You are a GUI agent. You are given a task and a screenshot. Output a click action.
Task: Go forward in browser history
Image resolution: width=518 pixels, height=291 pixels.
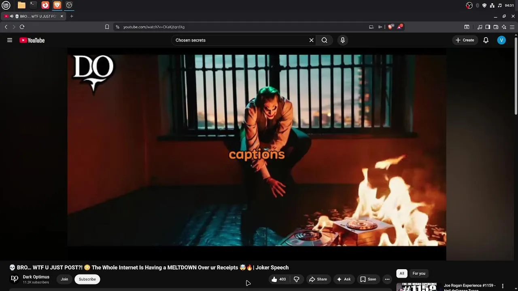coord(14,27)
